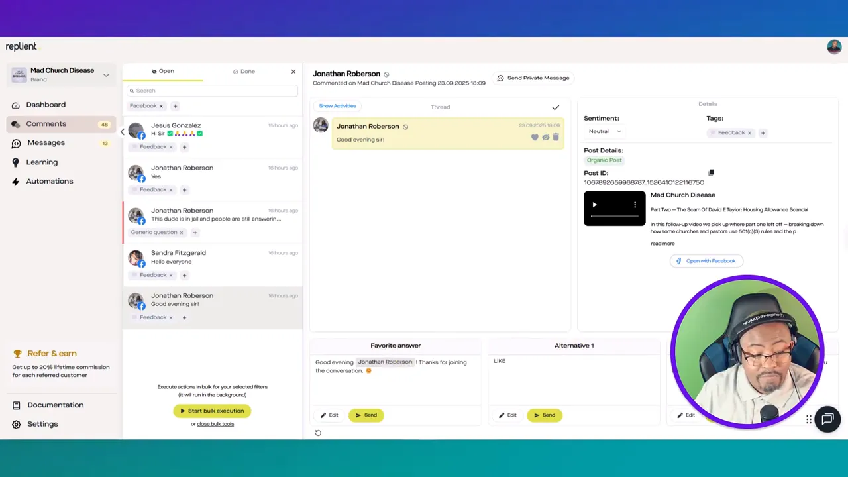The width and height of the screenshot is (848, 477).
Task: Remove Feedback tag on 'Good evening sir!' list item
Action: pos(171,318)
